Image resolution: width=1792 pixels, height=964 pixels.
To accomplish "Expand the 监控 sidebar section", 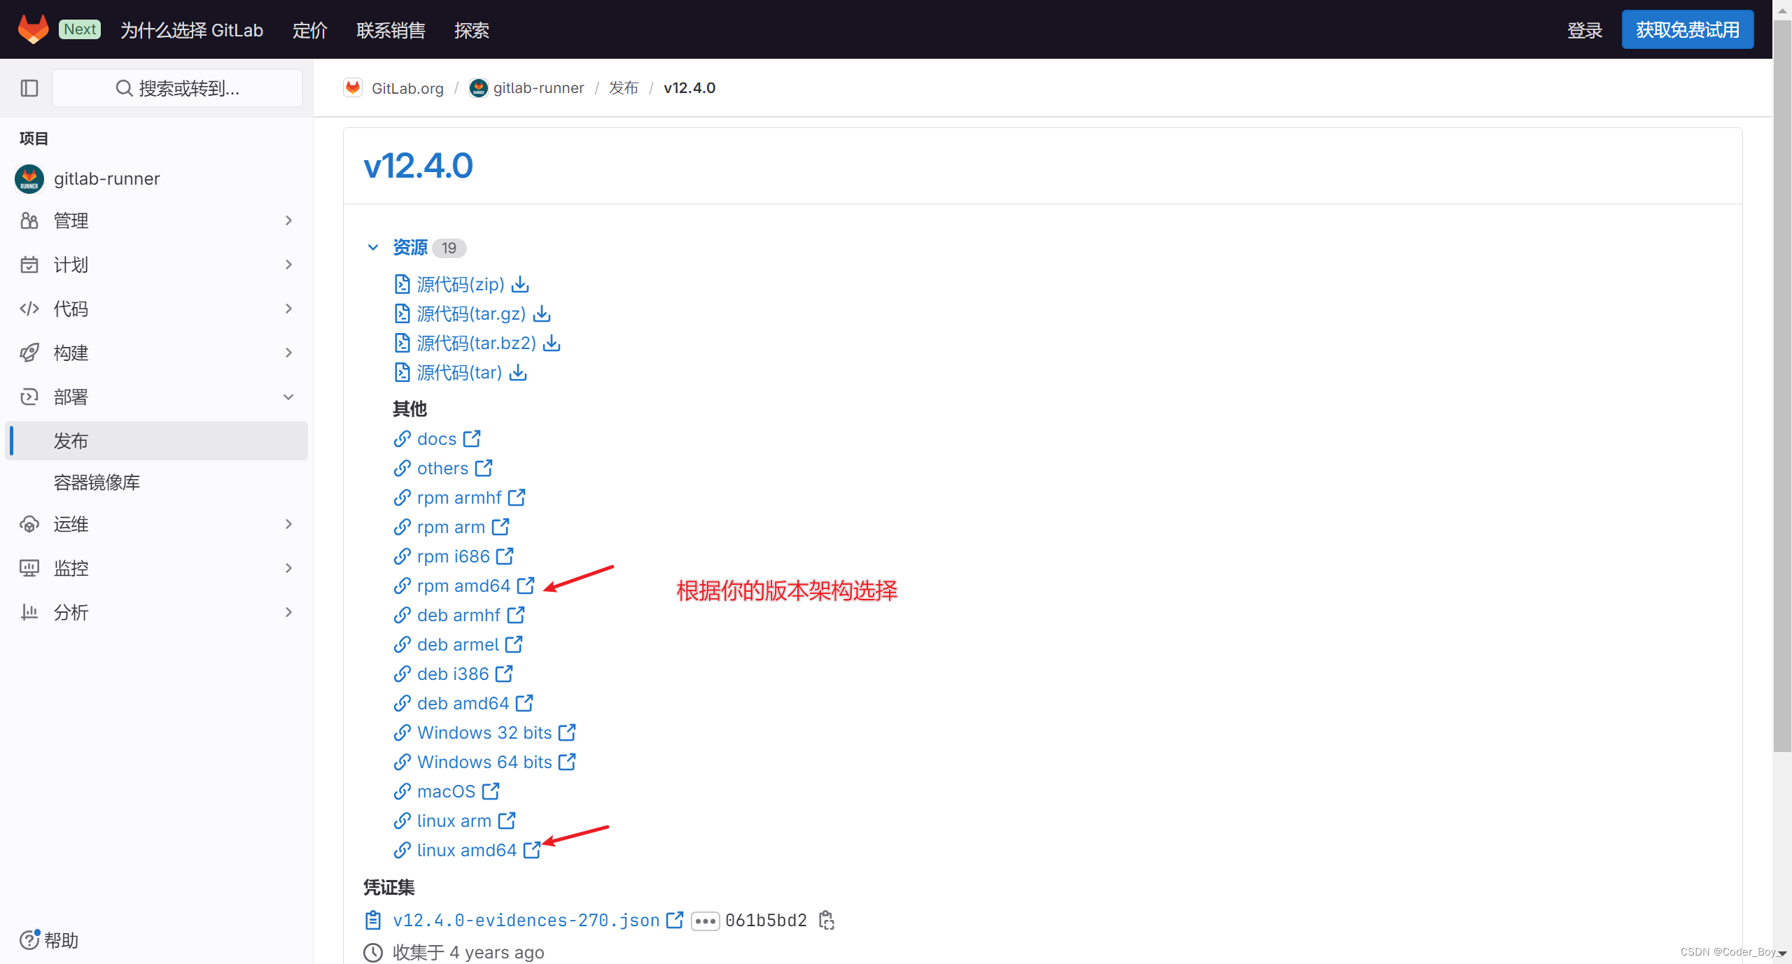I will 156,569.
